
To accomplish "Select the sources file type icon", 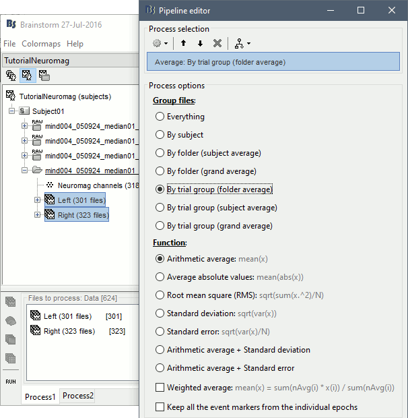I will 11,322.
